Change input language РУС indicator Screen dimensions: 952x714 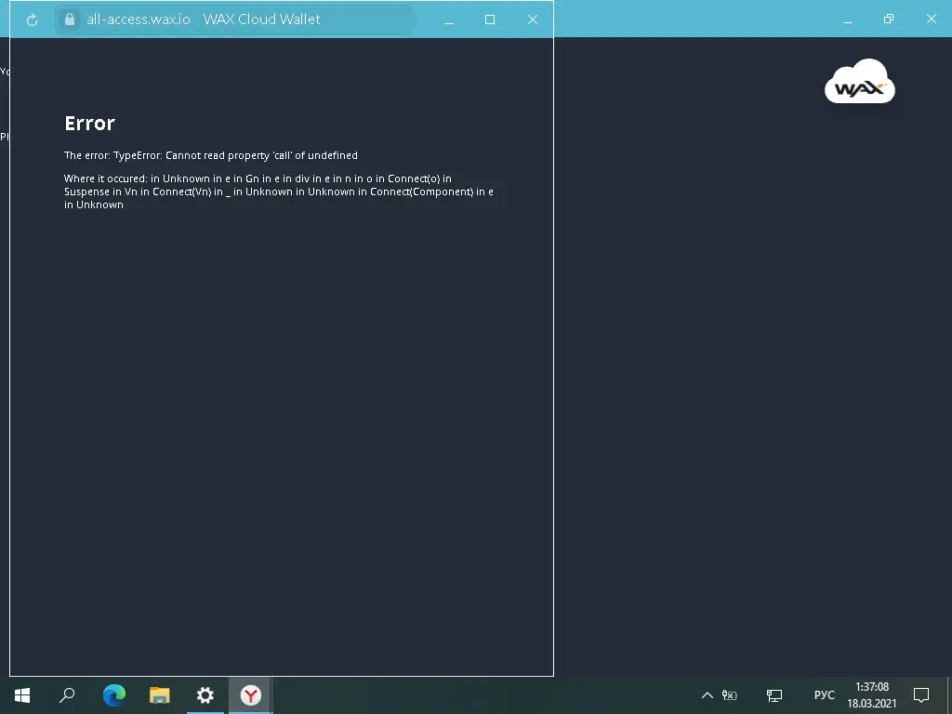click(x=824, y=695)
